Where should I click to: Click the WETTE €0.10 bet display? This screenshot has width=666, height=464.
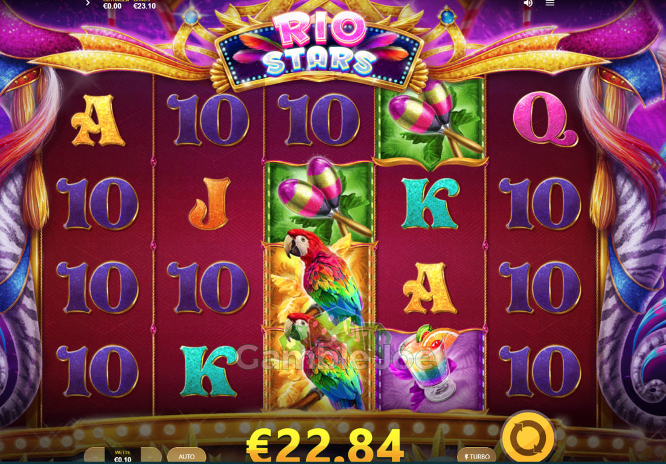point(123,456)
